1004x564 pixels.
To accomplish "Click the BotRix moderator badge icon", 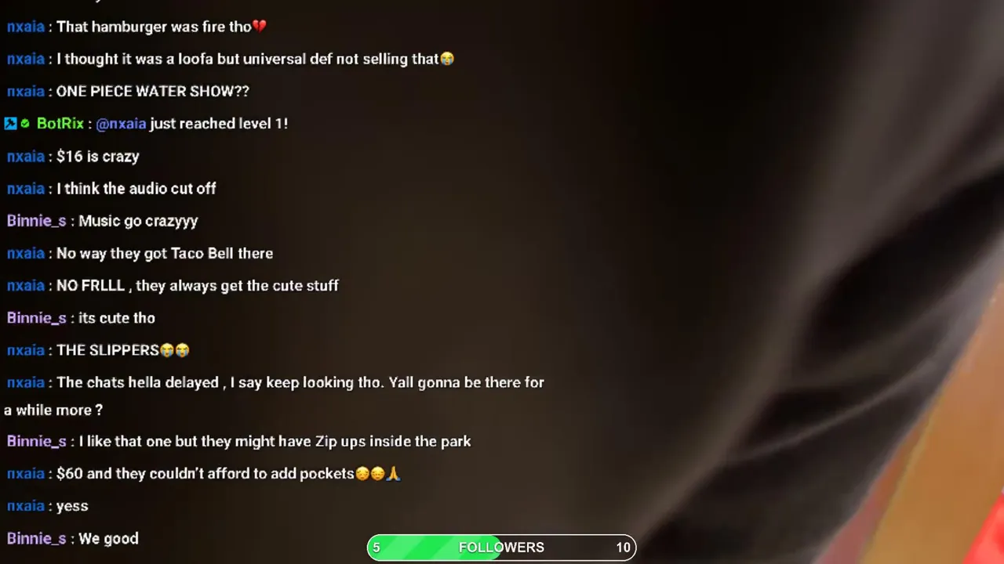I will point(10,124).
